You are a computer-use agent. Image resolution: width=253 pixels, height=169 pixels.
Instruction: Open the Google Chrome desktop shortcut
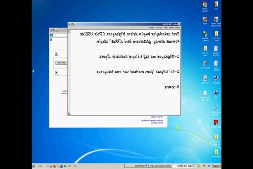pyautogui.click(x=205, y=5)
